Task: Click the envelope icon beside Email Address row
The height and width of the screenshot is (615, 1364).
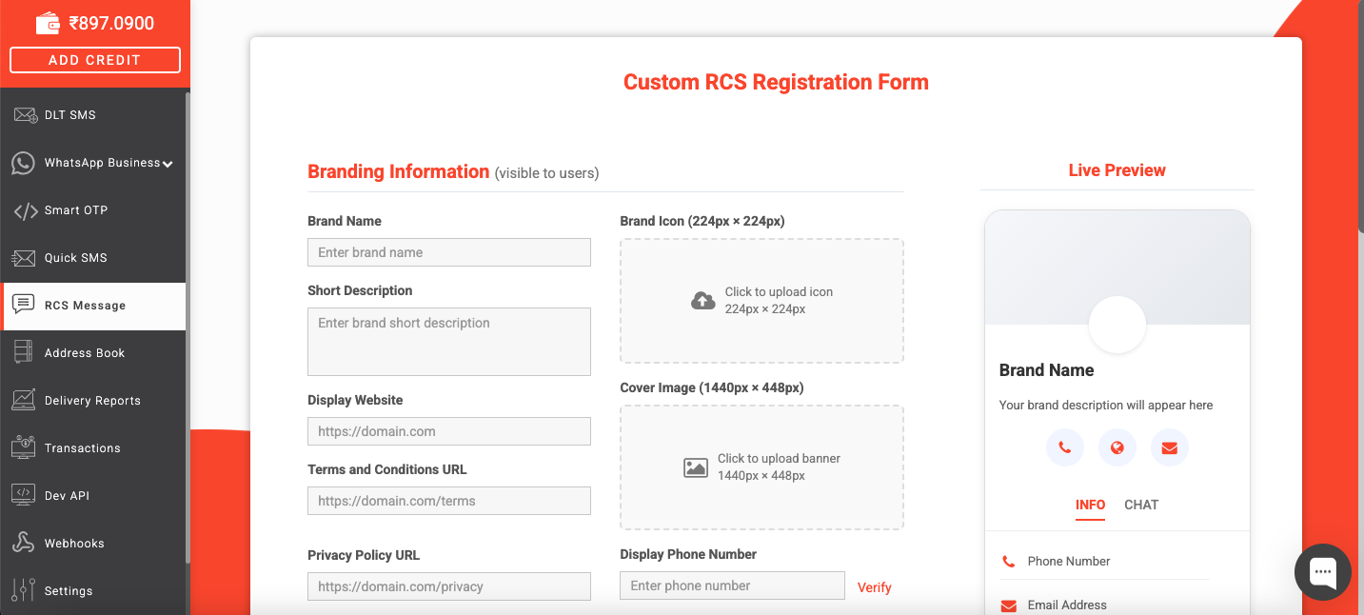Action: click(x=1008, y=605)
